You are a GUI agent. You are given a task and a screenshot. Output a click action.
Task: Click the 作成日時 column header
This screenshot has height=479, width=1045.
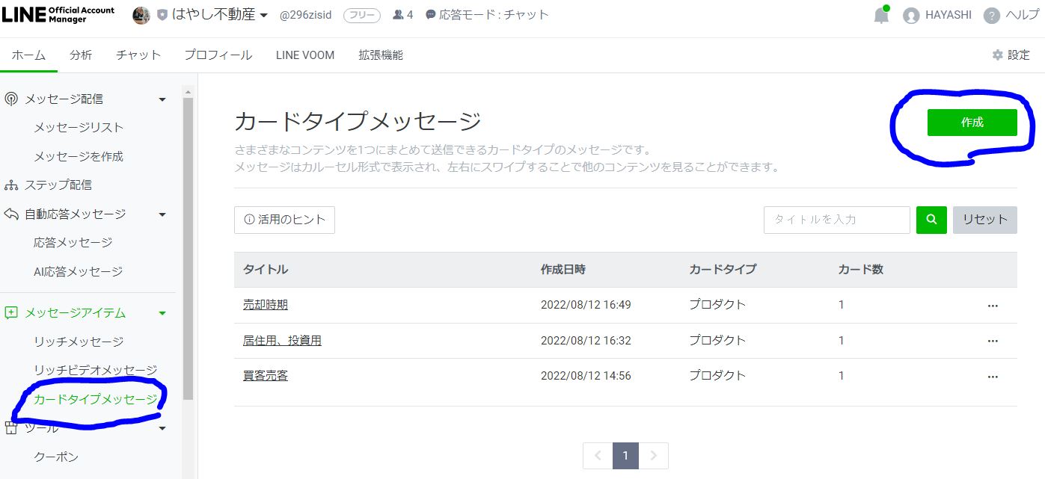tap(563, 269)
